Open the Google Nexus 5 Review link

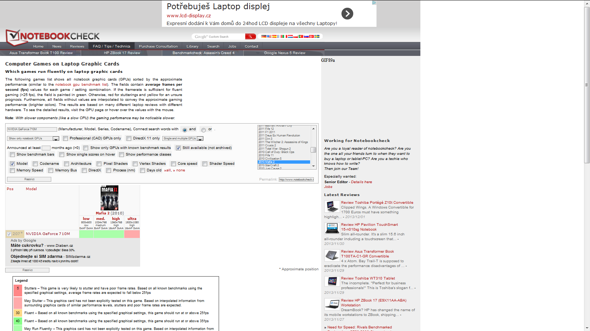(285, 53)
